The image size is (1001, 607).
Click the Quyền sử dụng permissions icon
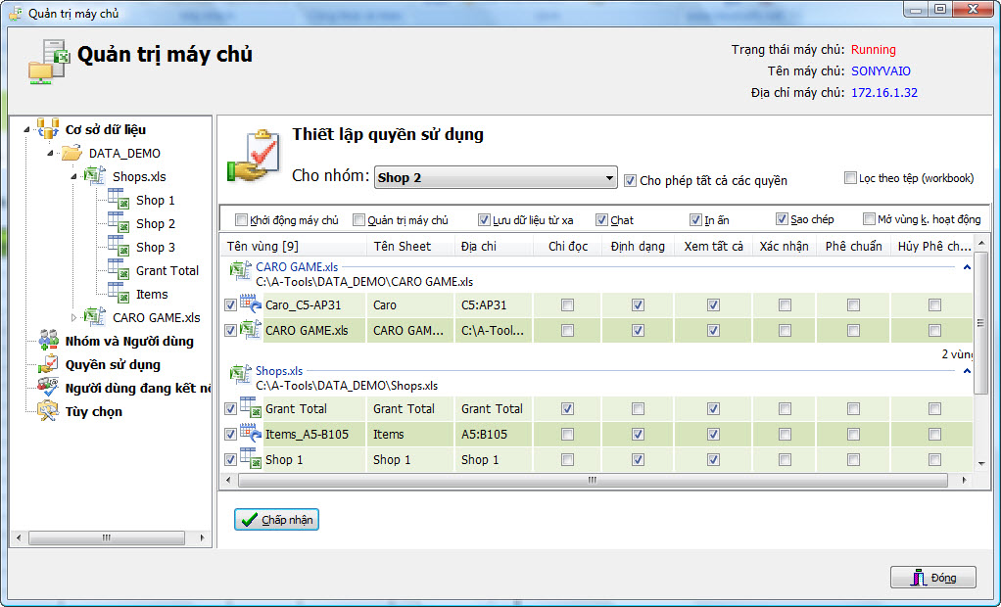(x=48, y=364)
